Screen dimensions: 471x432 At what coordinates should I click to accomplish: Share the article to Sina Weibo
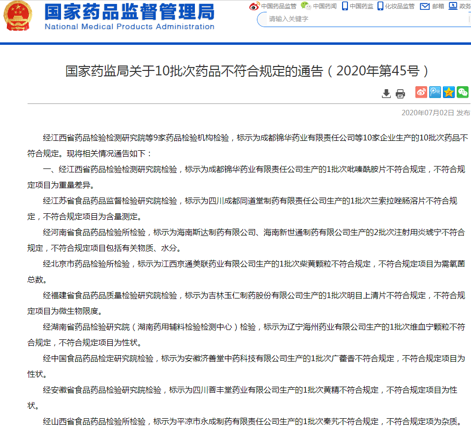coord(421,92)
